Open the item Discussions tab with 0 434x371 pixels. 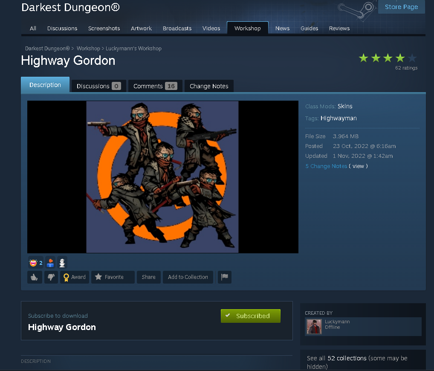(x=99, y=86)
